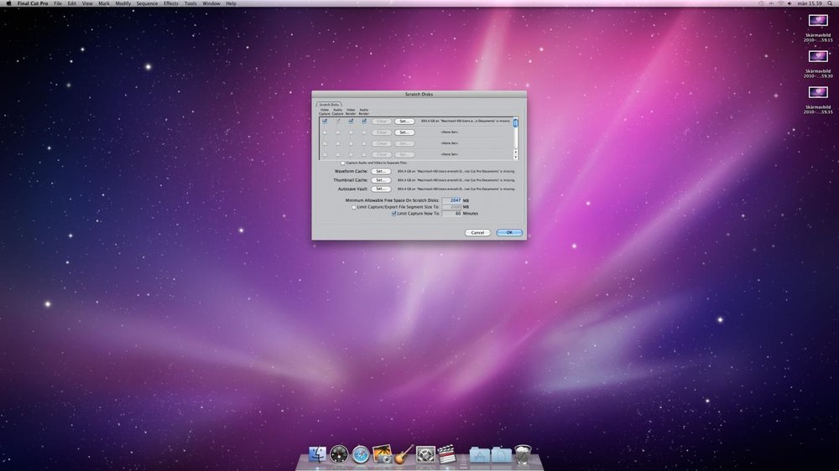This screenshot has height=471, width=839.
Task: Click the Minimum Allowable Free Space field
Action: click(451, 200)
